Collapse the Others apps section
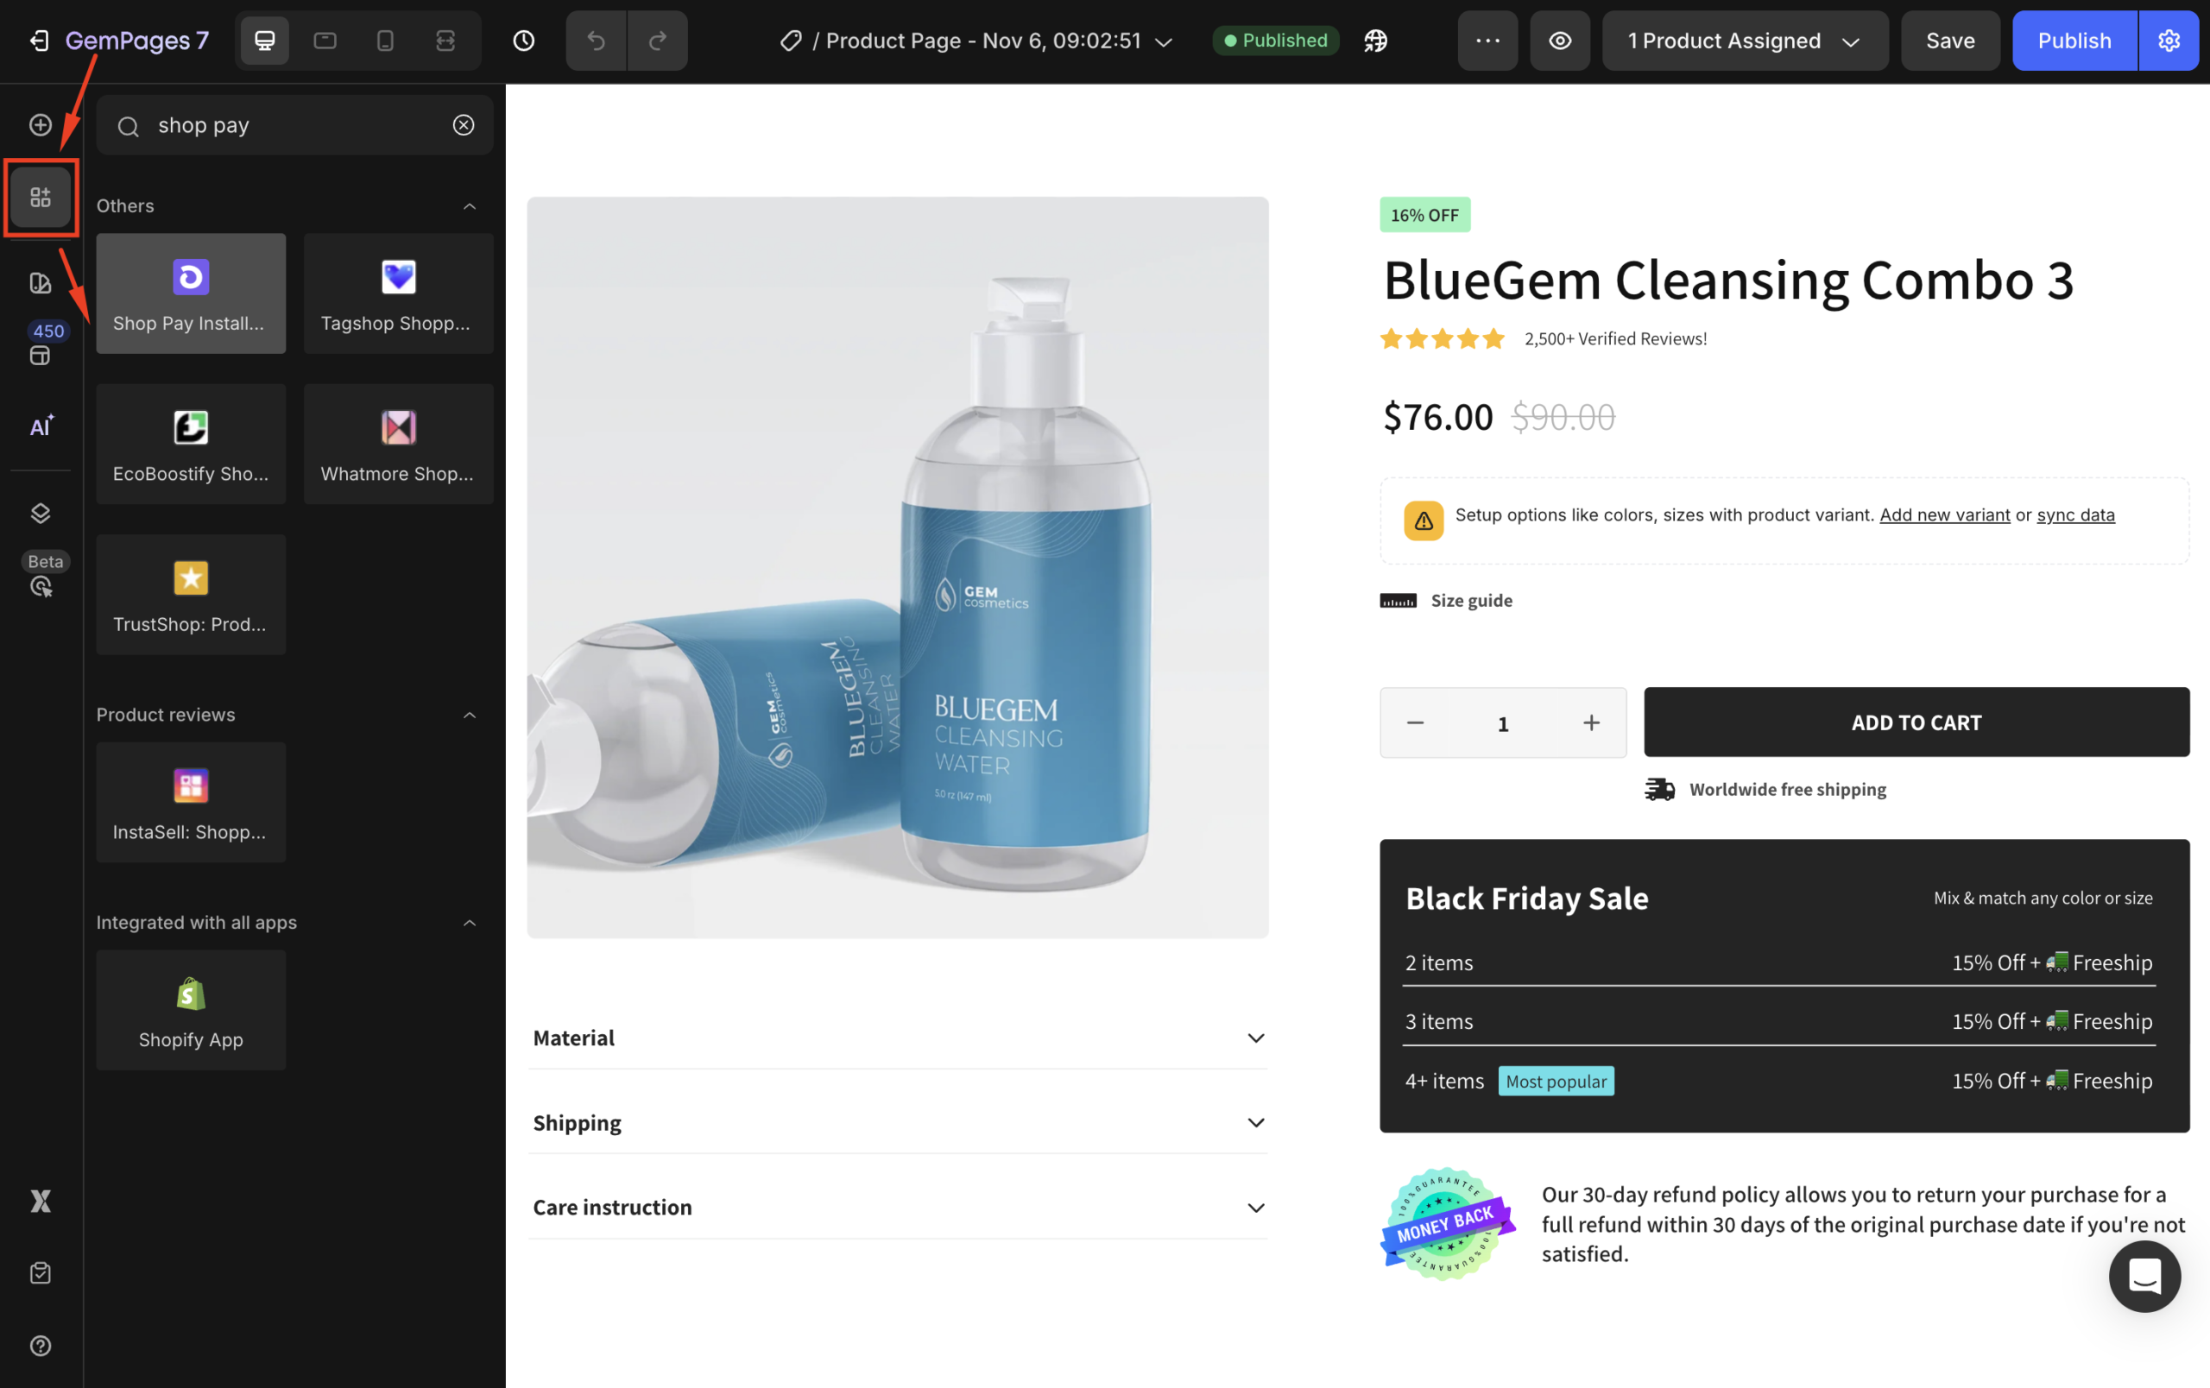 470,205
